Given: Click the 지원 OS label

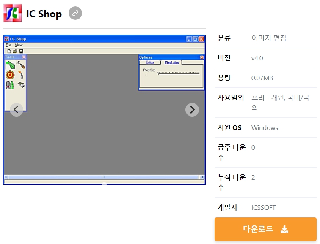Looking at the screenshot, I should (x=229, y=128).
